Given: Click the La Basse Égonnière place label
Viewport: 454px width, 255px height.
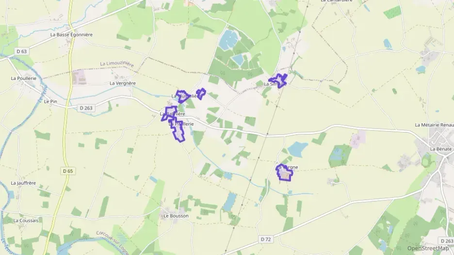Looking at the screenshot, I should 71,35.
